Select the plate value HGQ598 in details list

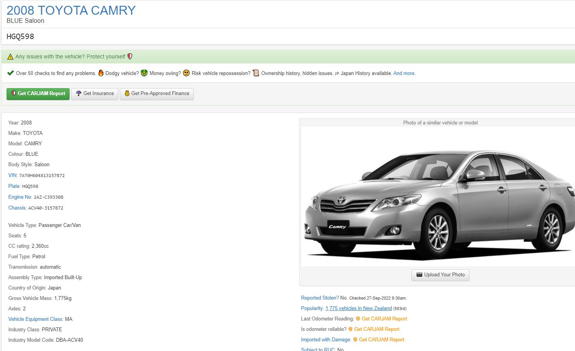(30, 186)
